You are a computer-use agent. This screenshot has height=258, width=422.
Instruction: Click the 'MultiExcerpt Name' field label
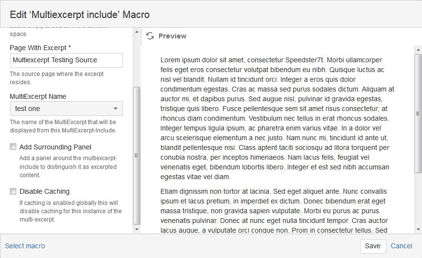click(38, 96)
